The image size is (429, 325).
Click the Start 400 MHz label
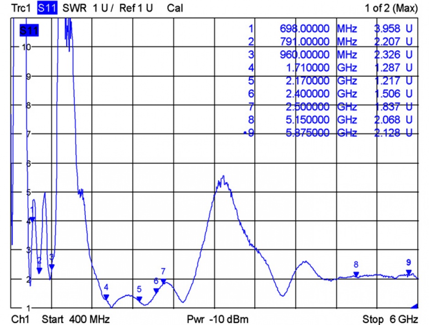(76, 319)
